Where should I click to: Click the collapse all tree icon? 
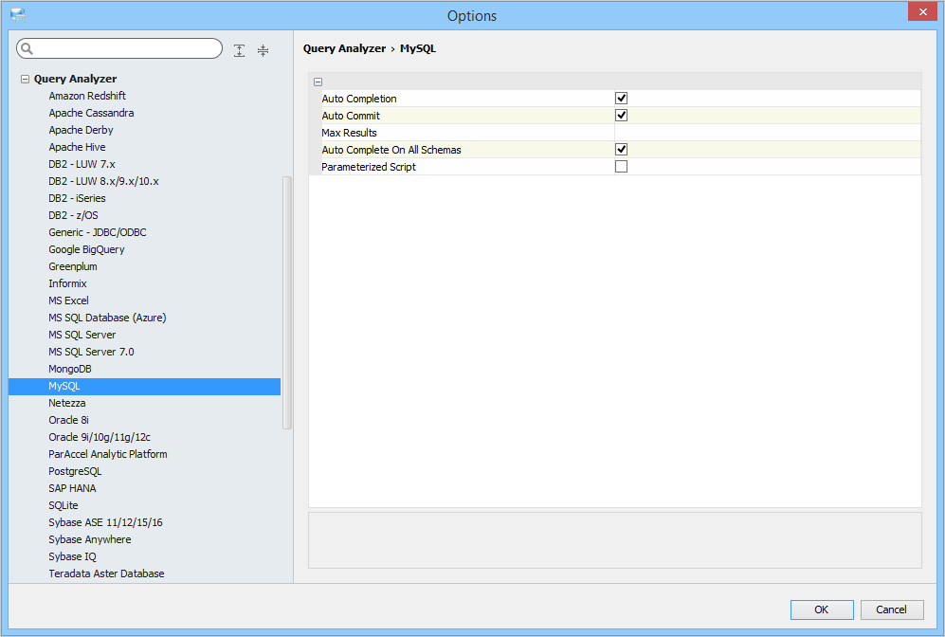(263, 50)
